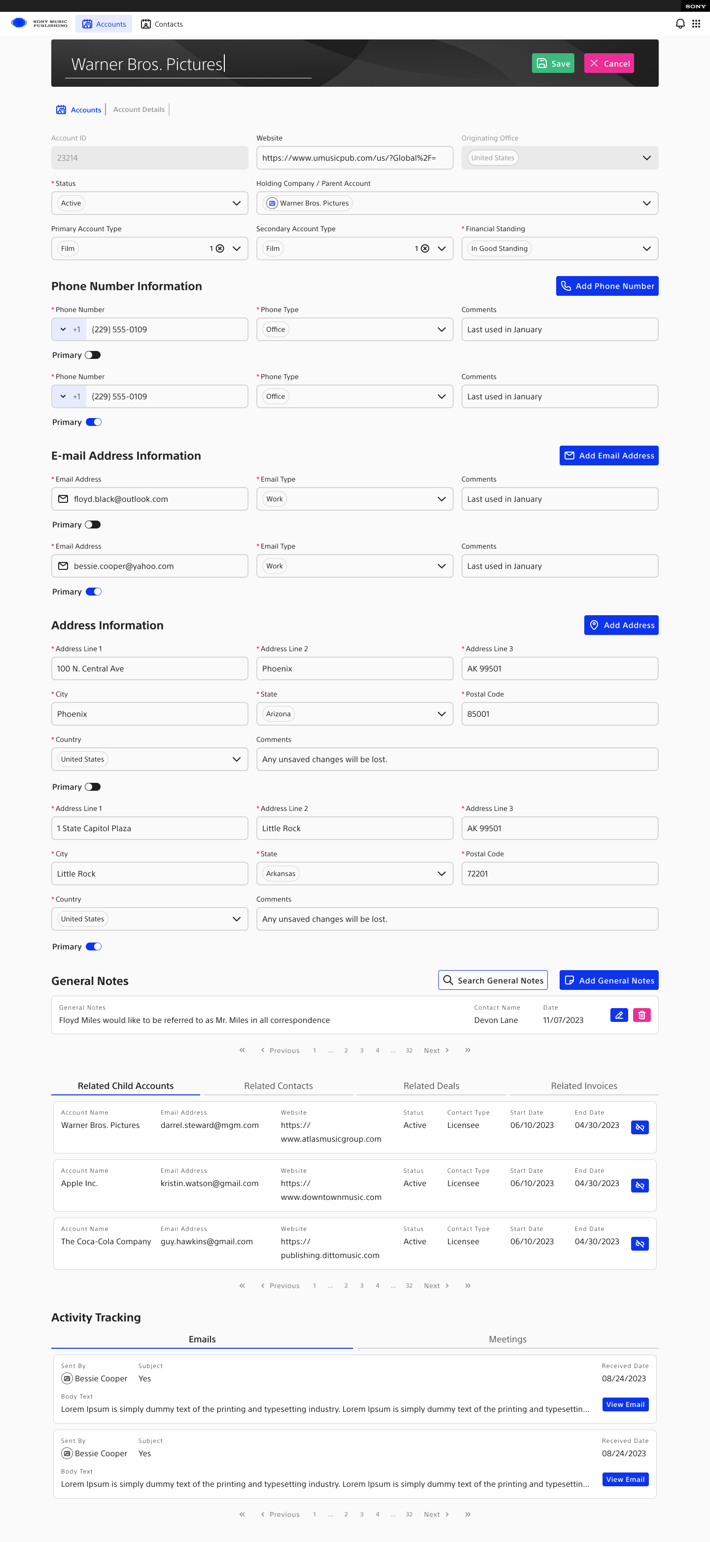The image size is (710, 1542).
Task: Go to Next page of General Notes
Action: coord(436,1051)
